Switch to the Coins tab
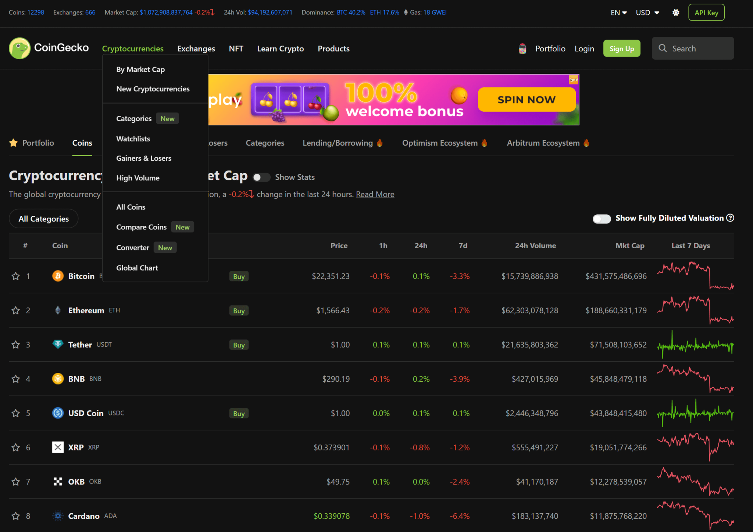This screenshot has width=753, height=532. [82, 143]
